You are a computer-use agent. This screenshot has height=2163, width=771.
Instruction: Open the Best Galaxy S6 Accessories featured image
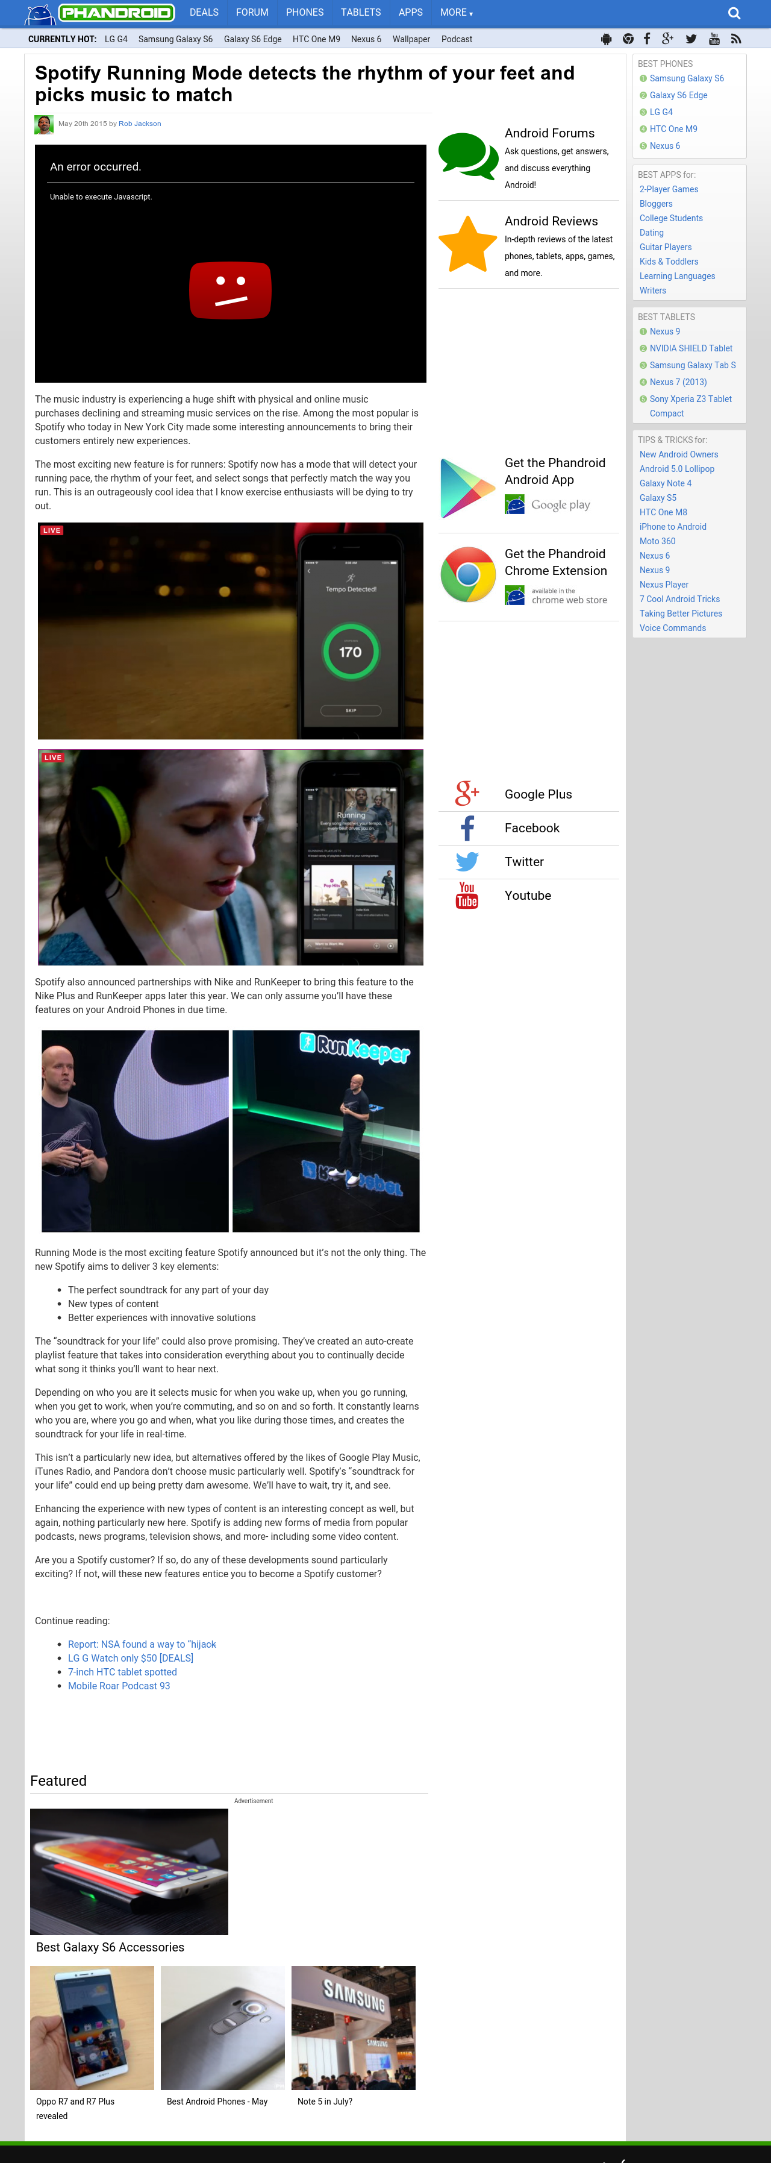(129, 1872)
